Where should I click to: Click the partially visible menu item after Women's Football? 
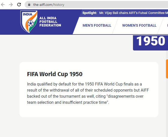(x=167, y=25)
